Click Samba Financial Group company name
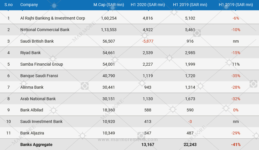Screen dimensions: 259x150 click(42, 64)
